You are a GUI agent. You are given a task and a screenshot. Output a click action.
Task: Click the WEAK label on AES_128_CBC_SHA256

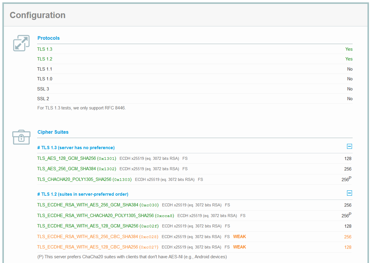pos(239,247)
